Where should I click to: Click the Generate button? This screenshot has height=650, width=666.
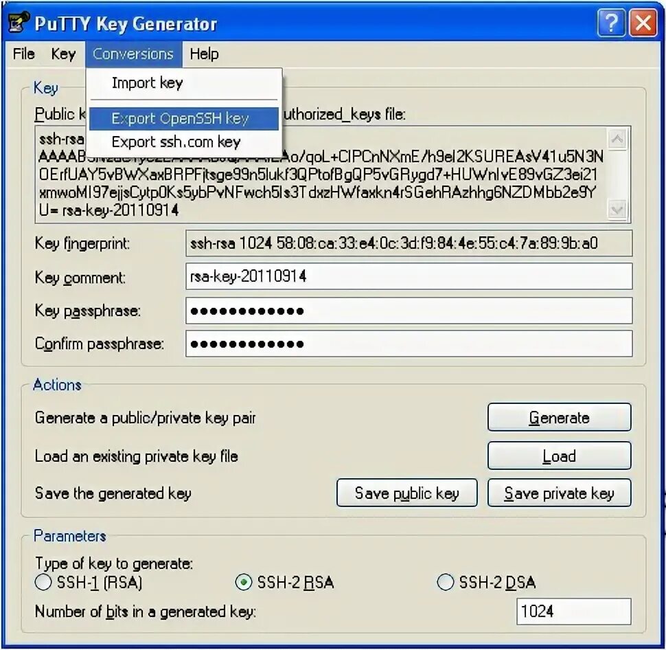[x=559, y=417]
